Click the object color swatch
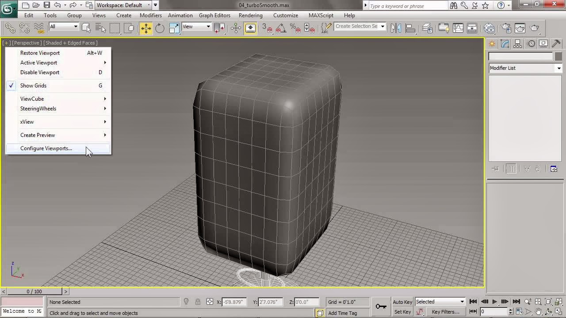 click(558, 57)
